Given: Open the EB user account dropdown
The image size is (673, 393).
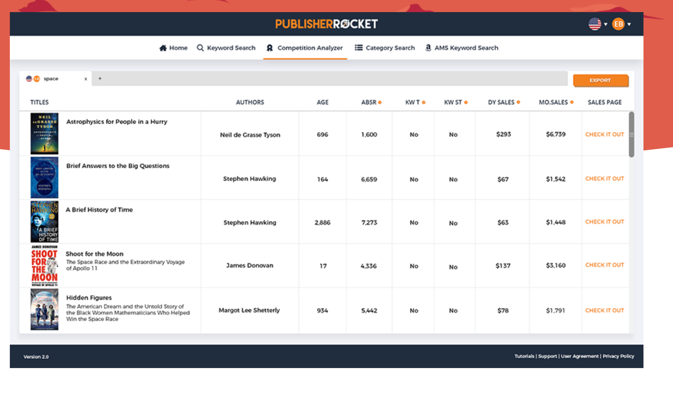Looking at the screenshot, I should point(622,24).
